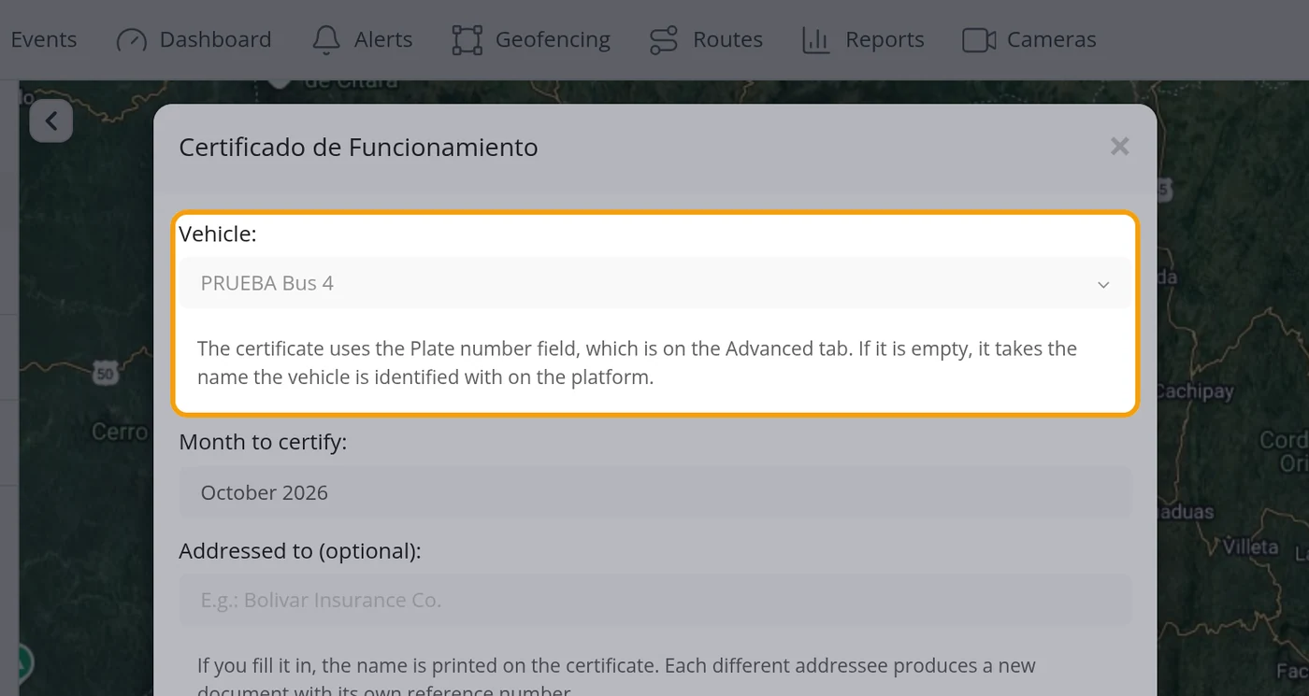Click the Cameras video icon
Viewport: 1309px width, 696px height.
click(978, 40)
